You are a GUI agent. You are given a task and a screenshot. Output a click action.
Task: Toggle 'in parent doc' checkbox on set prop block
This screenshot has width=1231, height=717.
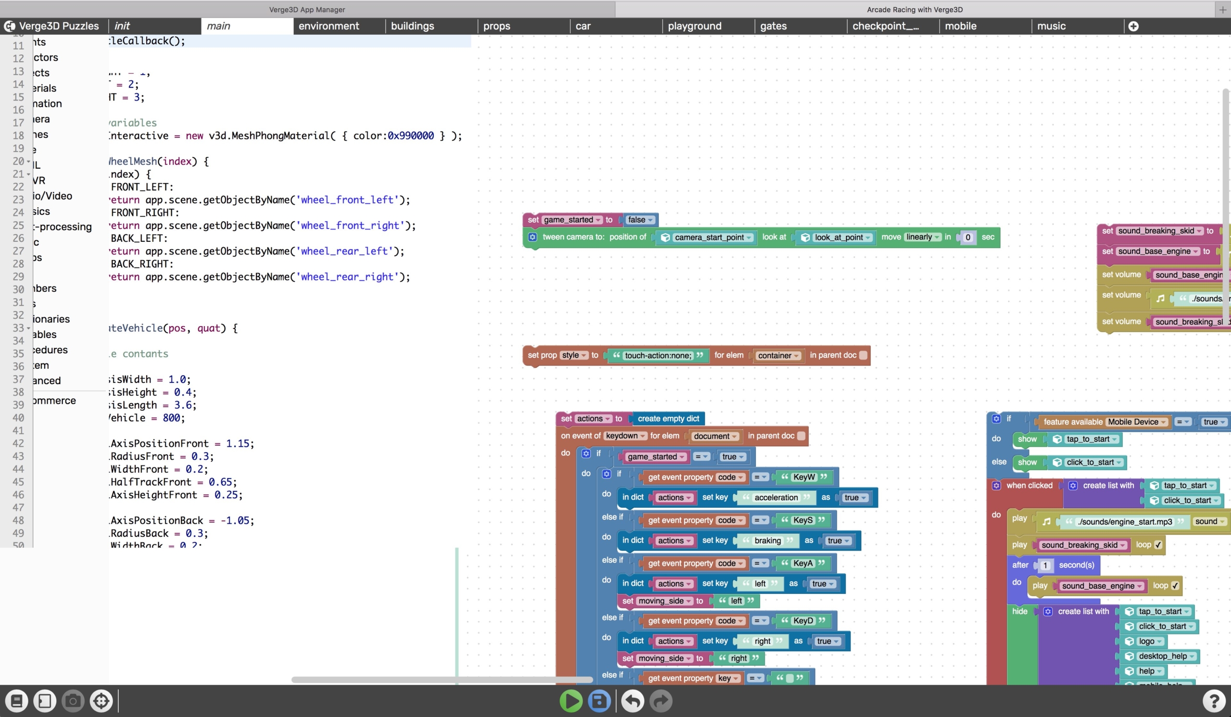coord(864,355)
